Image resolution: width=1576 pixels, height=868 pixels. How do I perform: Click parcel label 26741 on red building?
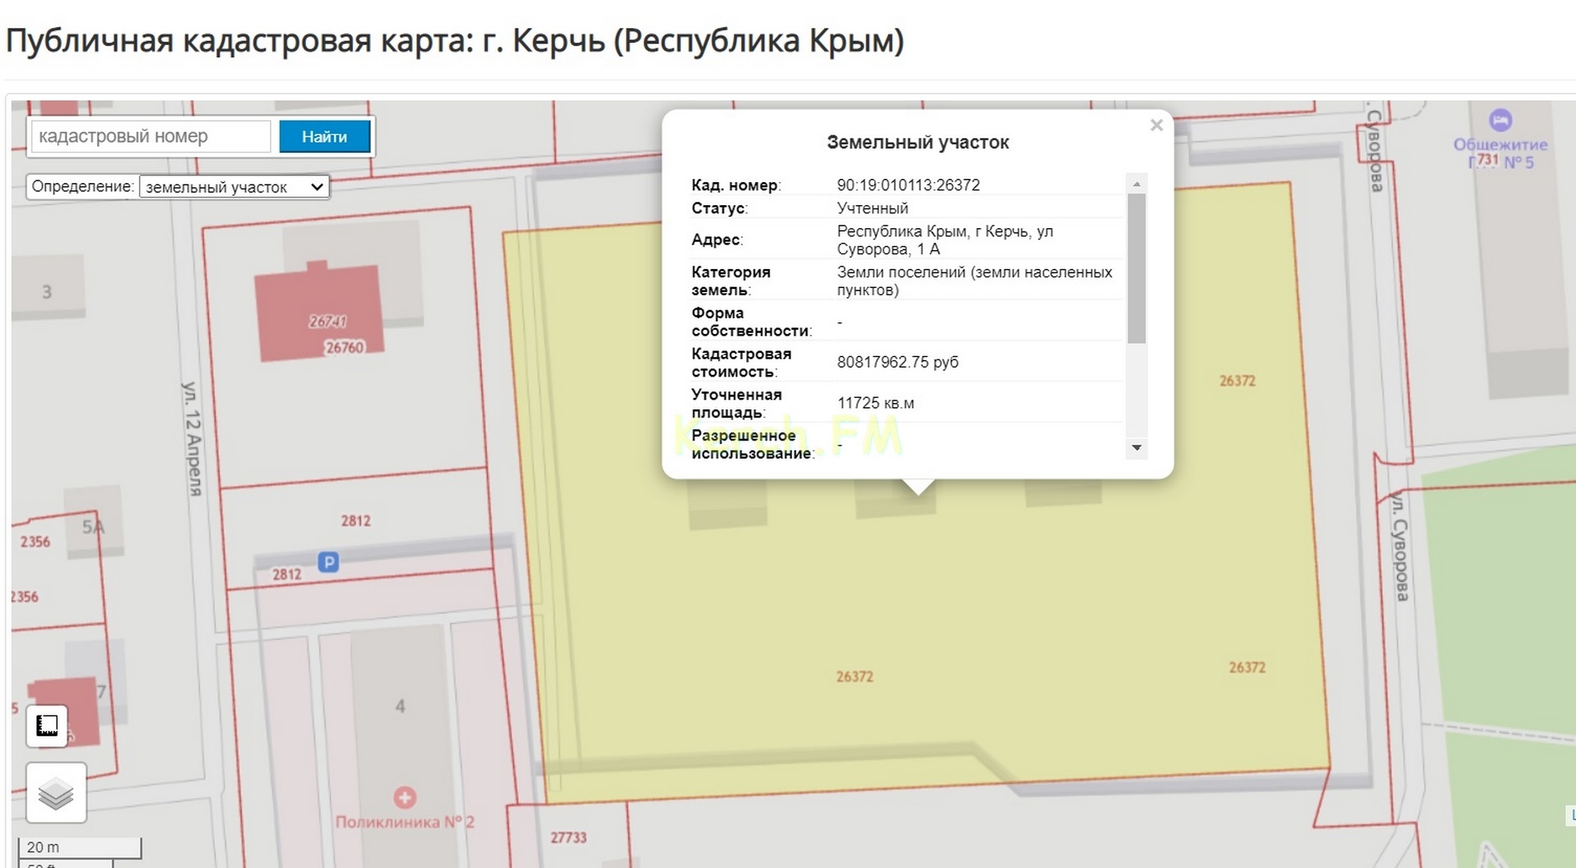click(328, 322)
